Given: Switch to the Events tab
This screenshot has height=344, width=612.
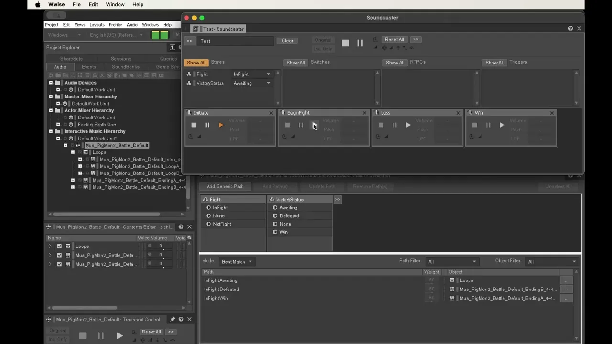Looking at the screenshot, I should pyautogui.click(x=89, y=67).
